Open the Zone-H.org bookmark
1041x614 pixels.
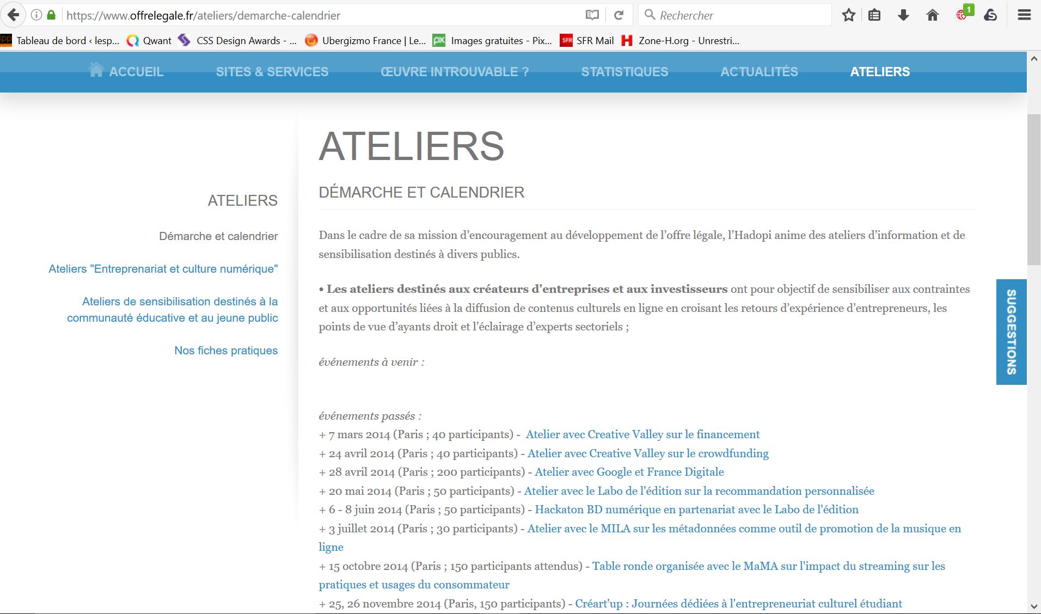pos(681,40)
